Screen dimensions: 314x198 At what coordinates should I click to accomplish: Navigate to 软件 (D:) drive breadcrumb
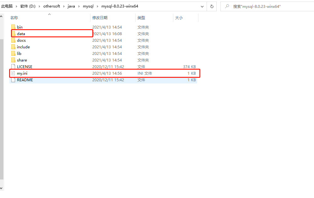click(28, 6)
